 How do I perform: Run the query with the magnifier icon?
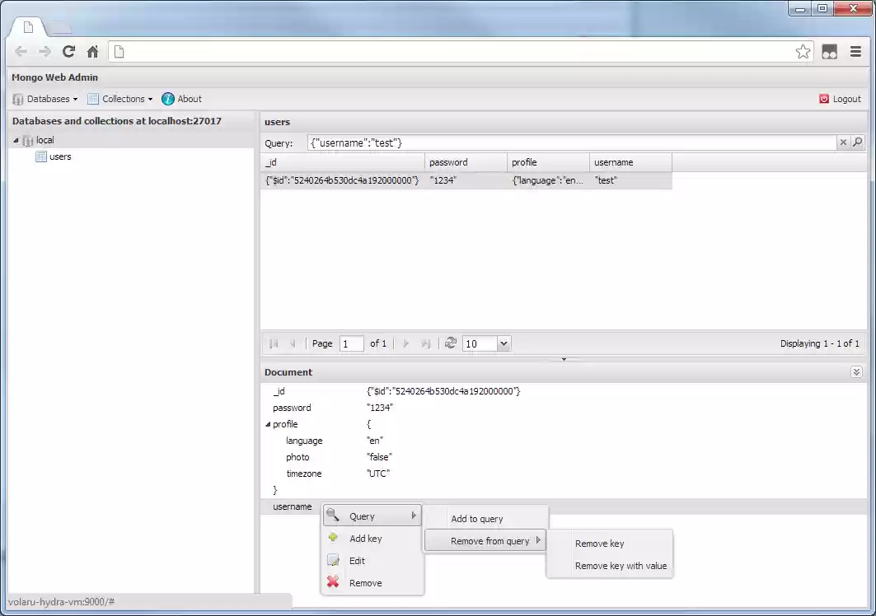[857, 142]
